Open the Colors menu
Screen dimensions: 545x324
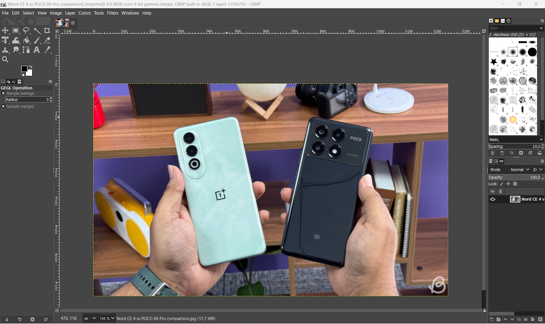[85, 13]
